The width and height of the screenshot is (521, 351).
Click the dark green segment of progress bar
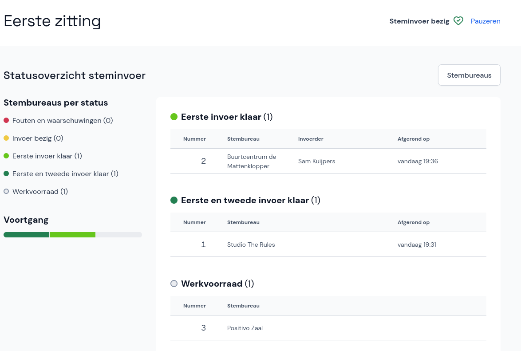click(x=26, y=235)
